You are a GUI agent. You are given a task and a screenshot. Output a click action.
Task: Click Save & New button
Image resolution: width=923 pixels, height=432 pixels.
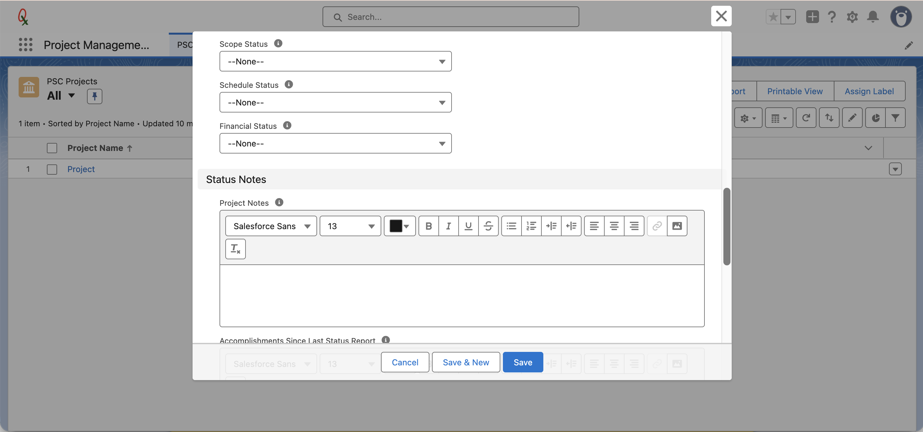pyautogui.click(x=466, y=362)
